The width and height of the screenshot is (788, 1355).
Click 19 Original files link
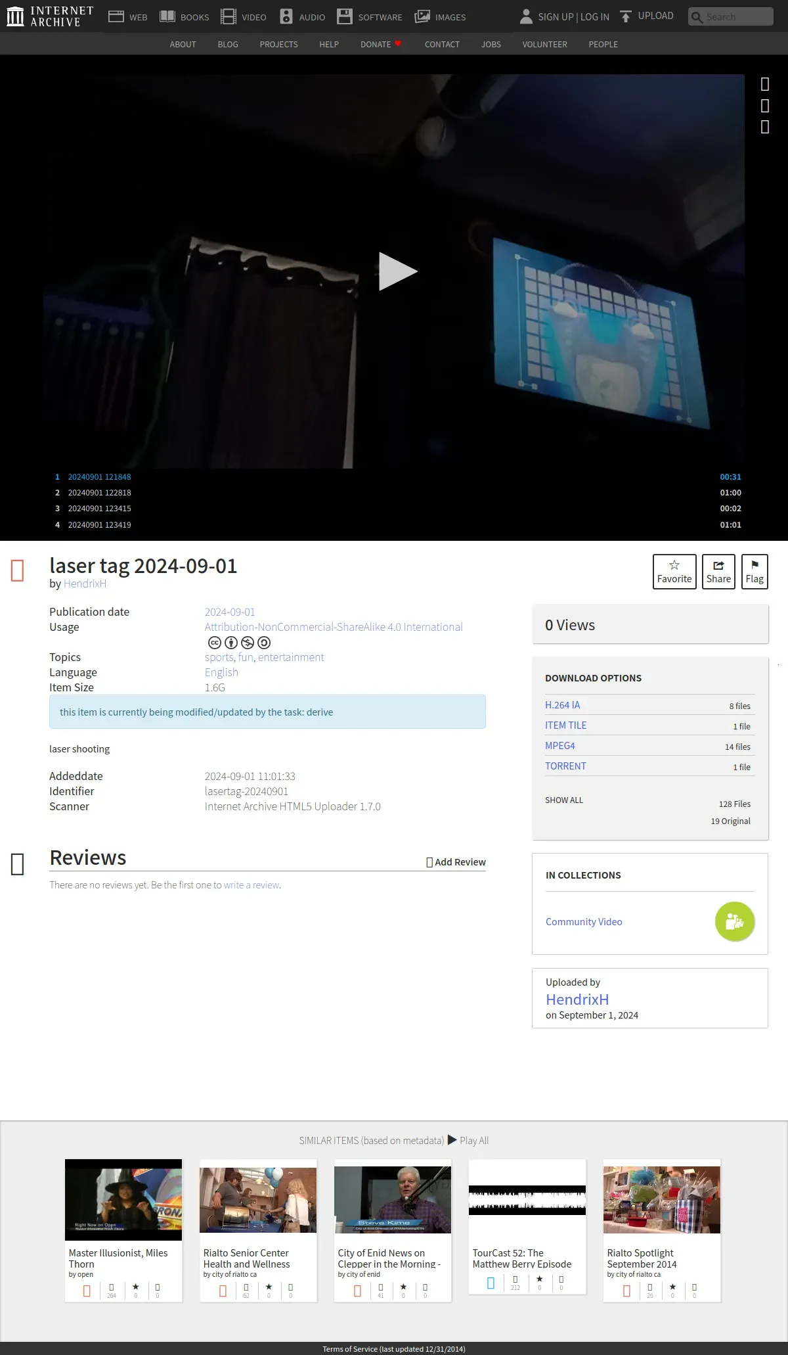pyautogui.click(x=730, y=821)
